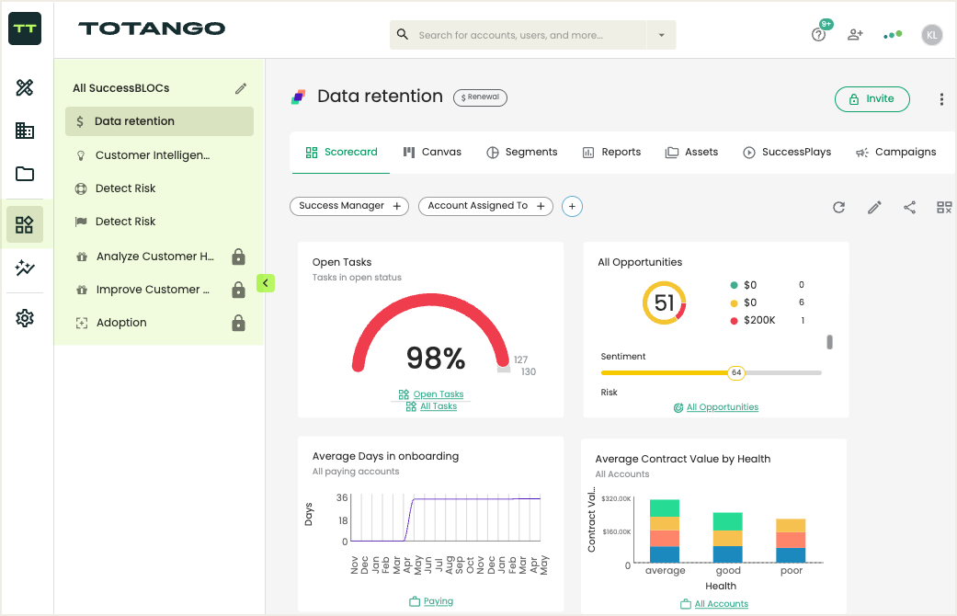Click the scorecard edit pencil icon
957x616 pixels.
874,208
